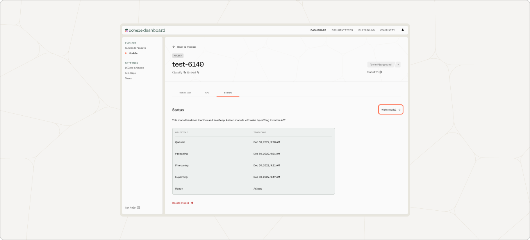Open the Documentation nav item
530x240 pixels.
342,30
